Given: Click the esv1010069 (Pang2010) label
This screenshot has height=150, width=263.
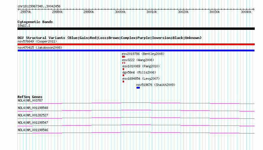Looking at the screenshot, I should [141, 66].
